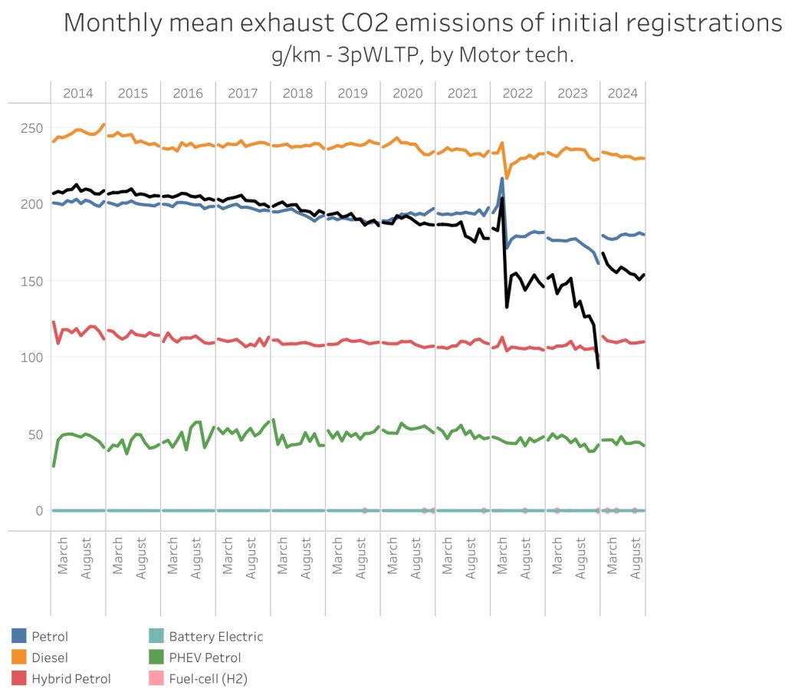Select the Battery Electric legend label
785x689 pixels.
point(215,636)
